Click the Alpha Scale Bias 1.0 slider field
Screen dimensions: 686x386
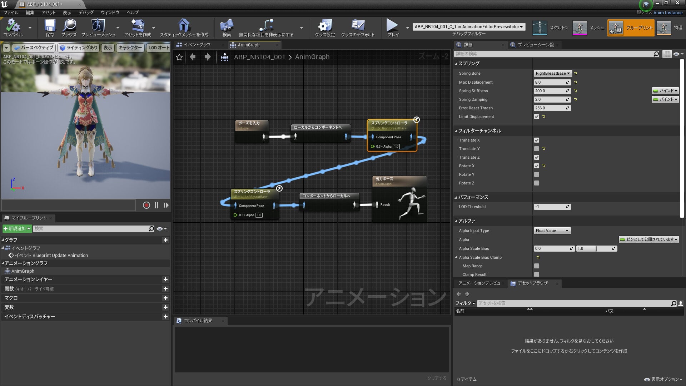[x=596, y=248]
